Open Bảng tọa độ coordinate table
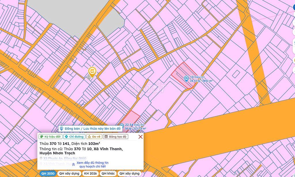Image resolution: width=295 pixels, height=177 pixels. tap(116, 137)
